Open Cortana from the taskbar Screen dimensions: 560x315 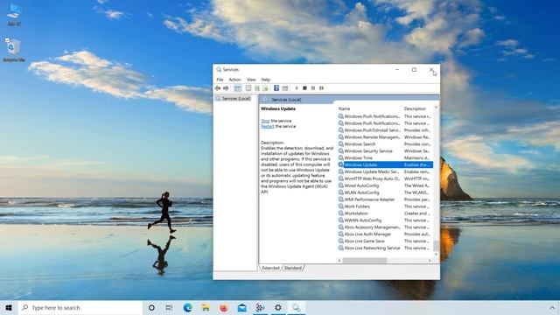click(151, 307)
